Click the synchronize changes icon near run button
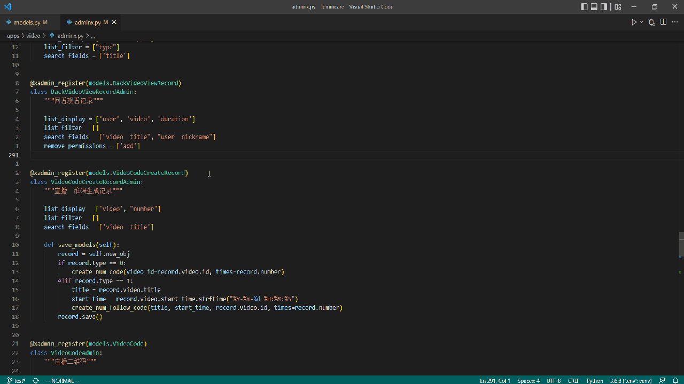Screen dimensions: 684x384 (x=651, y=22)
